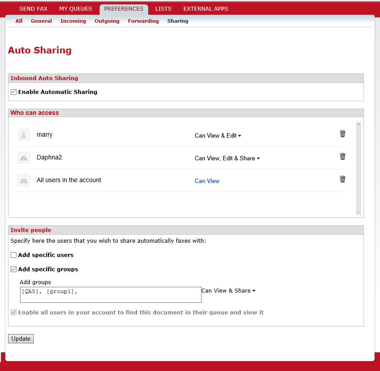Open the Send Fax tab
Screen dimensions: 380x371
coord(33,9)
